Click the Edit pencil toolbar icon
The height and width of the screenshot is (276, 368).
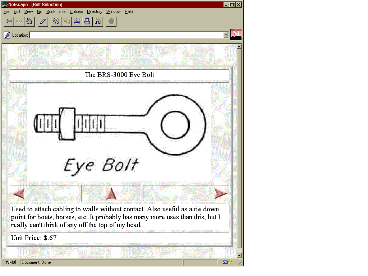point(43,22)
